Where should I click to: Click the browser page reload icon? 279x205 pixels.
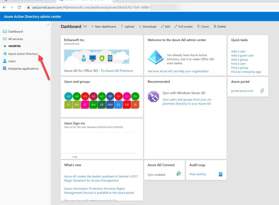[x=19, y=8]
